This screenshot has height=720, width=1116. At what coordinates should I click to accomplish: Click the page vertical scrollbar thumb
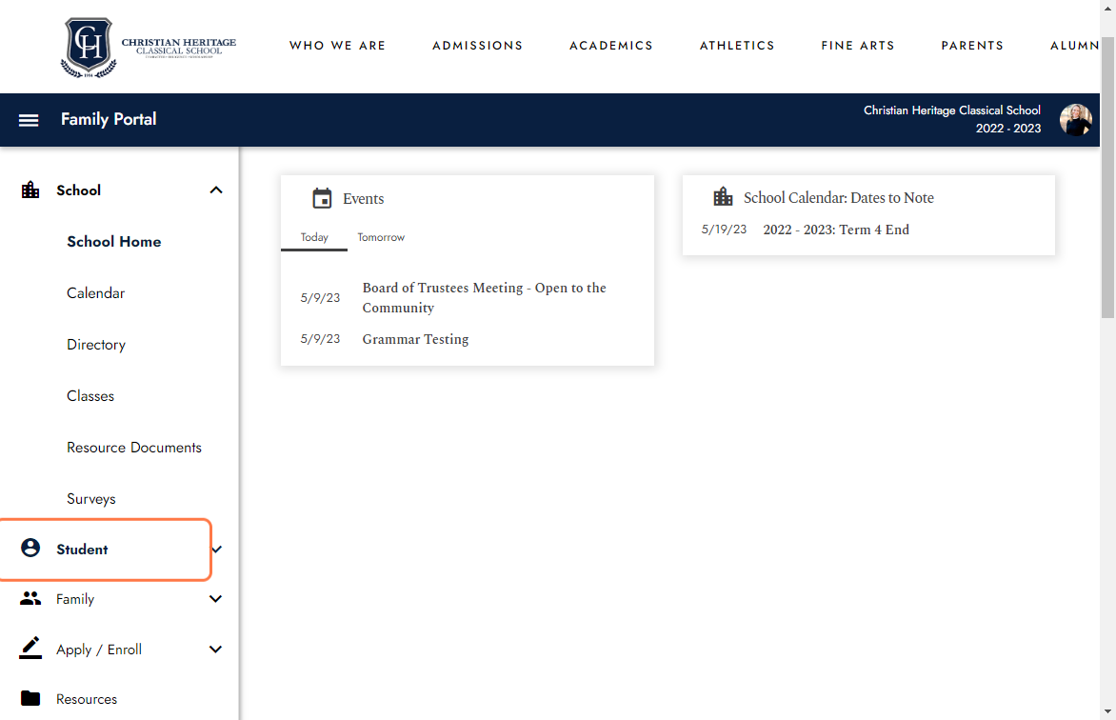pos(1107,176)
